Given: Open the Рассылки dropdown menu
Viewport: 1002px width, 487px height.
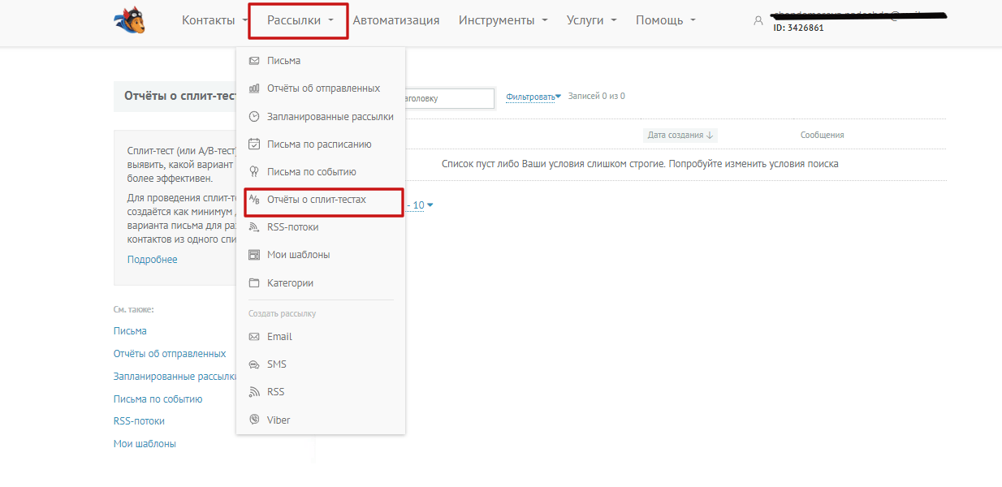Looking at the screenshot, I should coord(300,20).
